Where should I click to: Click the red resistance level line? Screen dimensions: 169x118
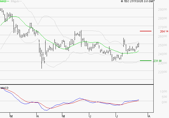pyautogui.click(x=146, y=31)
